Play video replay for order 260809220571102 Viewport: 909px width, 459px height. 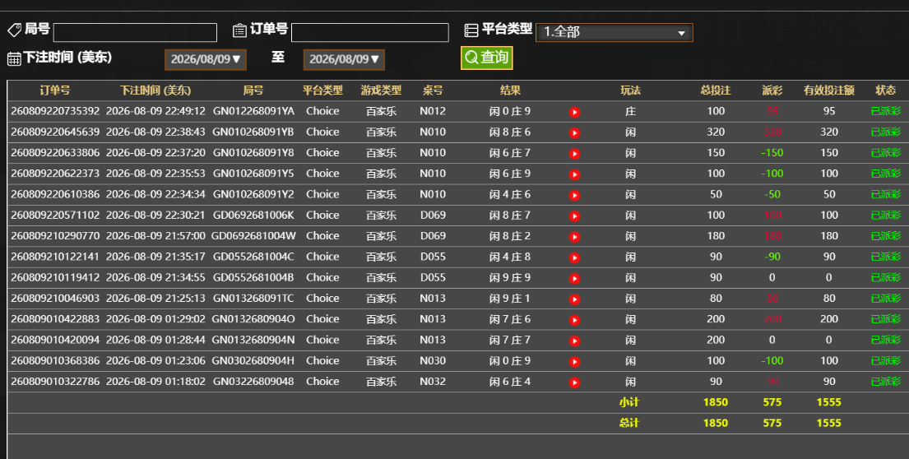pyautogui.click(x=574, y=216)
